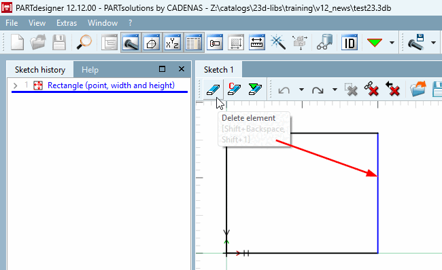Open dropdown arrow next to bolt save icon
The width and height of the screenshot is (442, 270).
click(434, 43)
